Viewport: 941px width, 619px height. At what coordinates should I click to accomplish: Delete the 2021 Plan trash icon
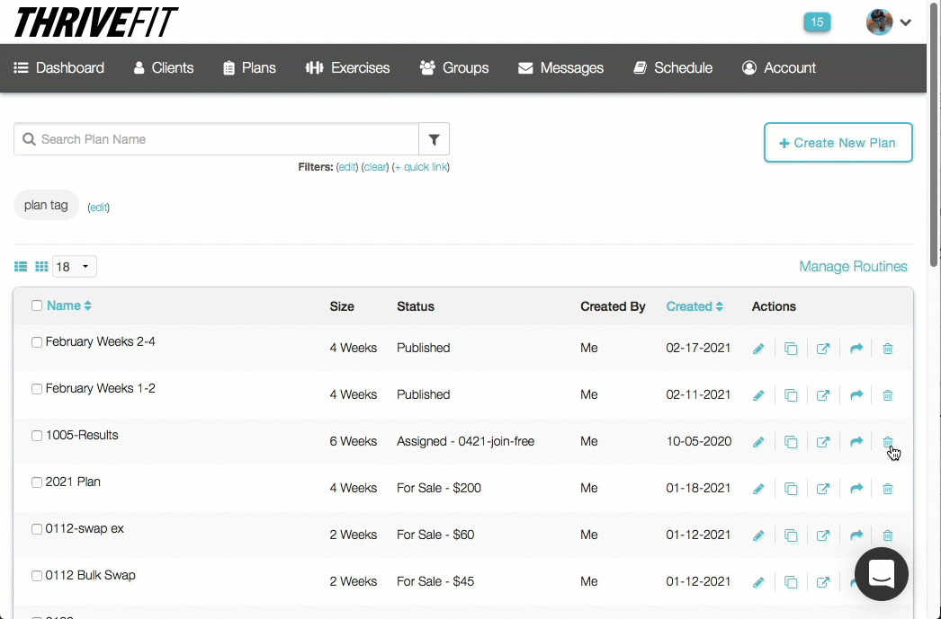coord(888,489)
